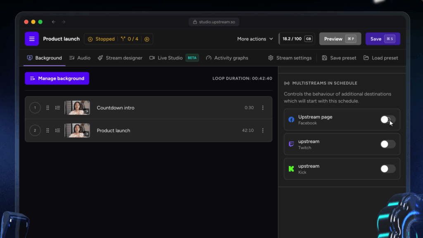This screenshot has height=238, width=423.
Task: Click the BETA badge
Action: pos(192,58)
